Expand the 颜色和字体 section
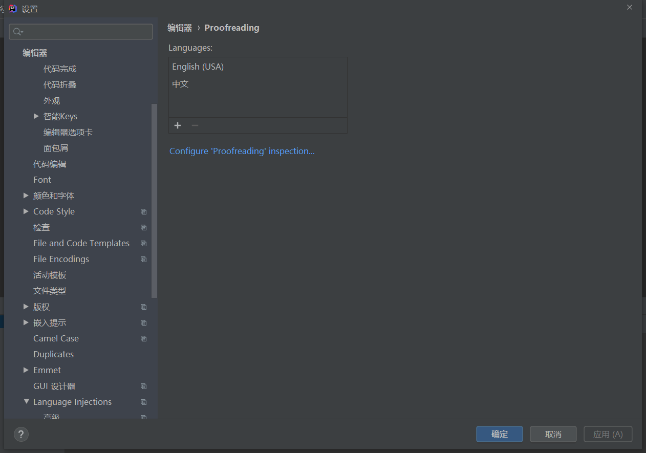This screenshot has height=453, width=646. tap(26, 196)
